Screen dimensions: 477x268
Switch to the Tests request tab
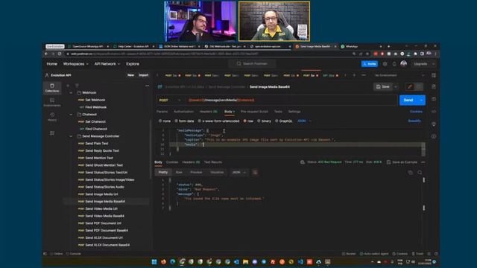coord(278,112)
